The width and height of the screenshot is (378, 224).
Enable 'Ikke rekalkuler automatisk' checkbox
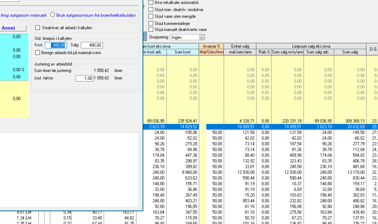pos(151,3)
